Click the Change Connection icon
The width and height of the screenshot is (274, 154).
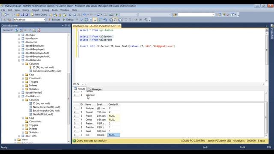(9, 20)
